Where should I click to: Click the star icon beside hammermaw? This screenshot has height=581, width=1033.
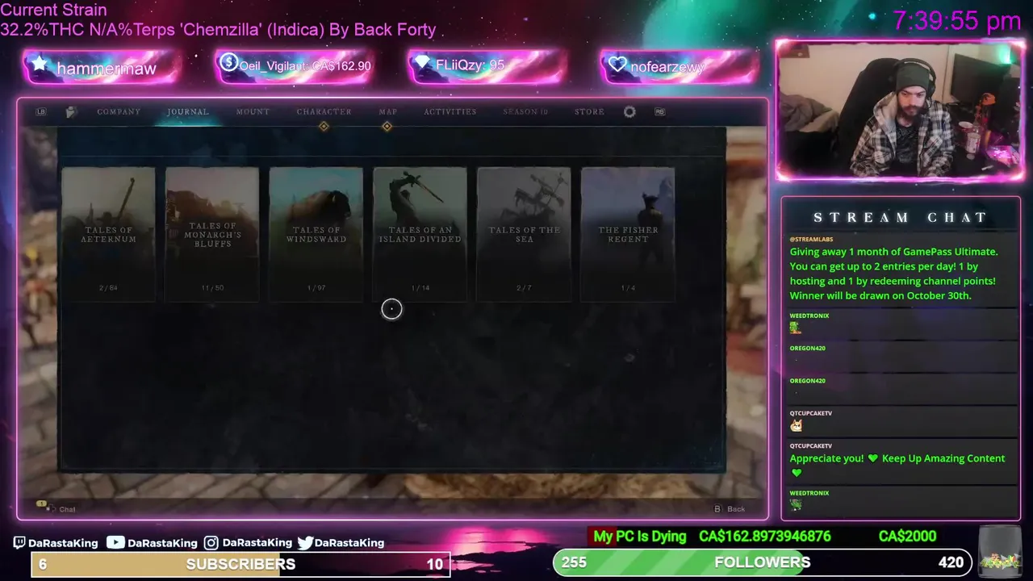pos(39,64)
